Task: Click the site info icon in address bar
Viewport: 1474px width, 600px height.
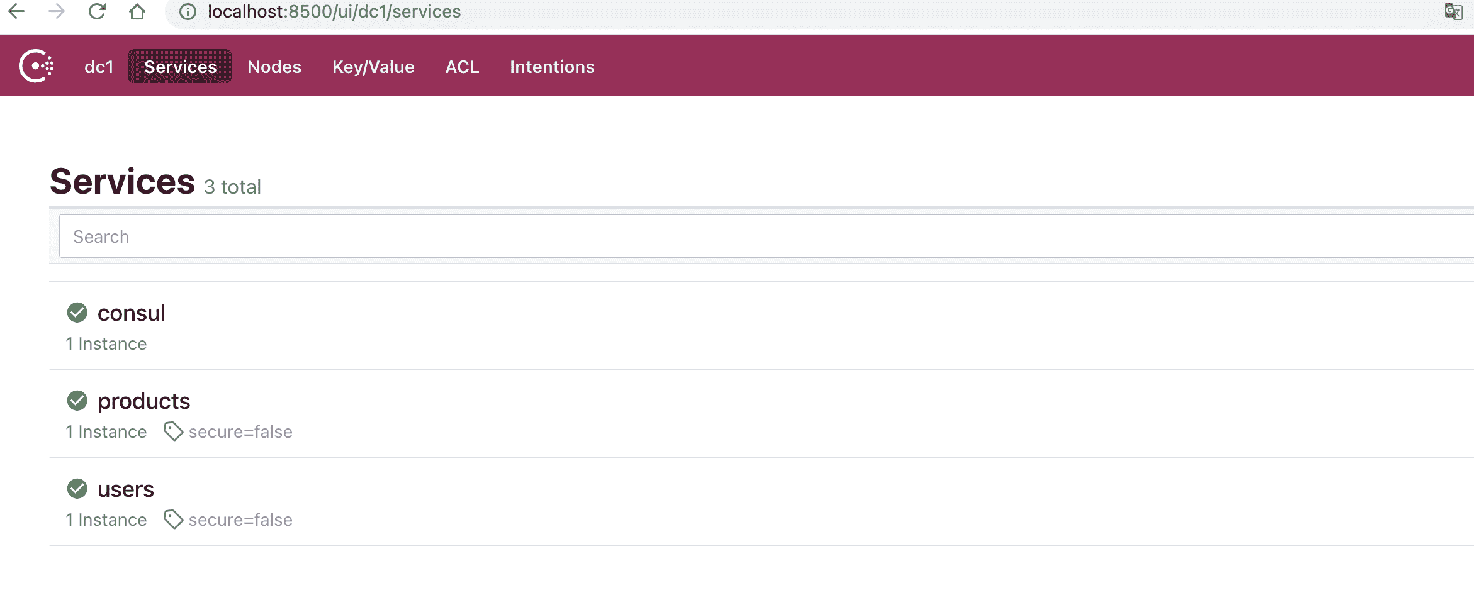Action: [188, 12]
